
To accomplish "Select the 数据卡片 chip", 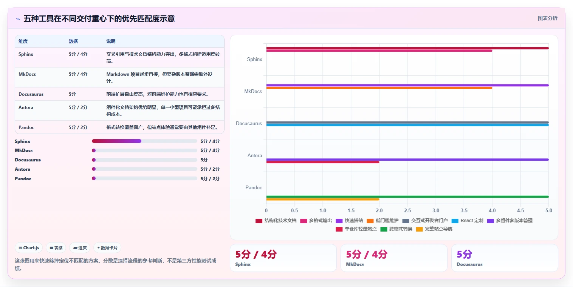I will (107, 248).
